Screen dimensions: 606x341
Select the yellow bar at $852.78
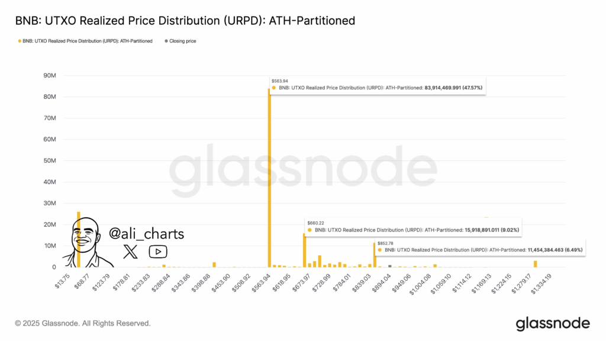374,256
